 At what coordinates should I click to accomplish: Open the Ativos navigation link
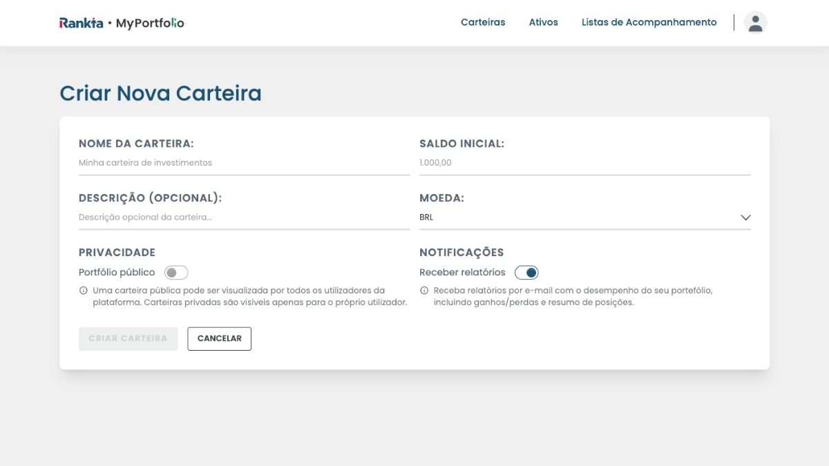(x=544, y=22)
